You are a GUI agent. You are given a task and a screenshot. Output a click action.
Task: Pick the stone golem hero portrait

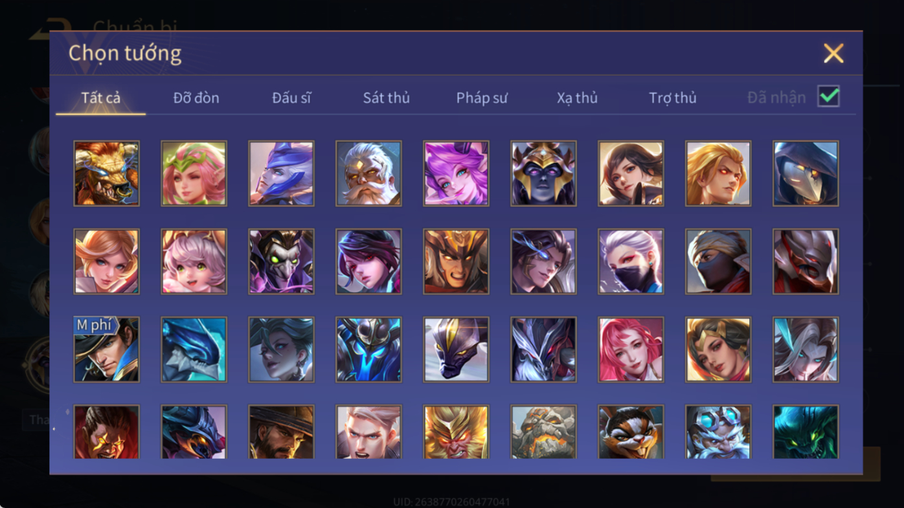pos(543,432)
